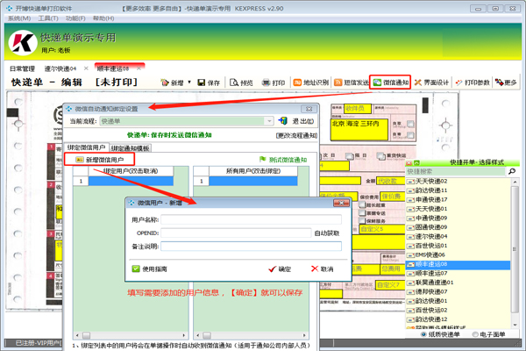
Task: Open 地址识别 address recognition tool
Action: 311,82
